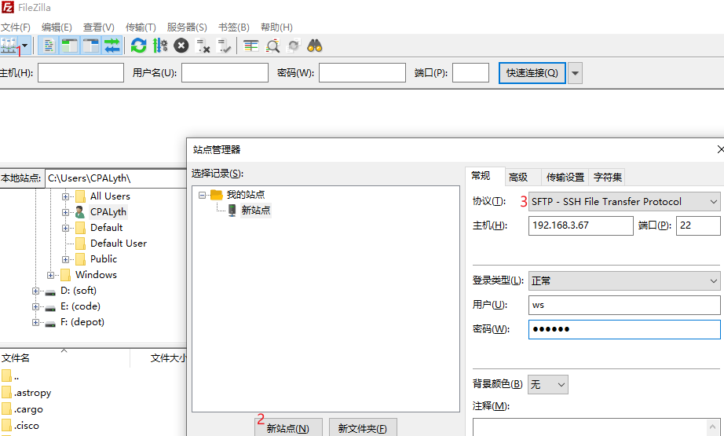Click the quickconnect 端口(P) input field
Image resolution: width=724 pixels, height=436 pixels.
(470, 73)
